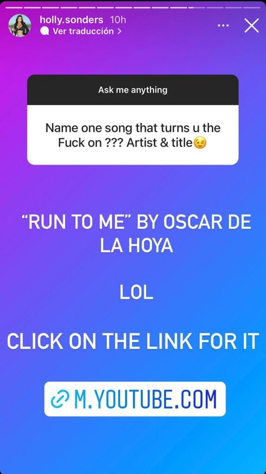
Task: Open holly.sonders profile picture
Action: click(x=19, y=25)
